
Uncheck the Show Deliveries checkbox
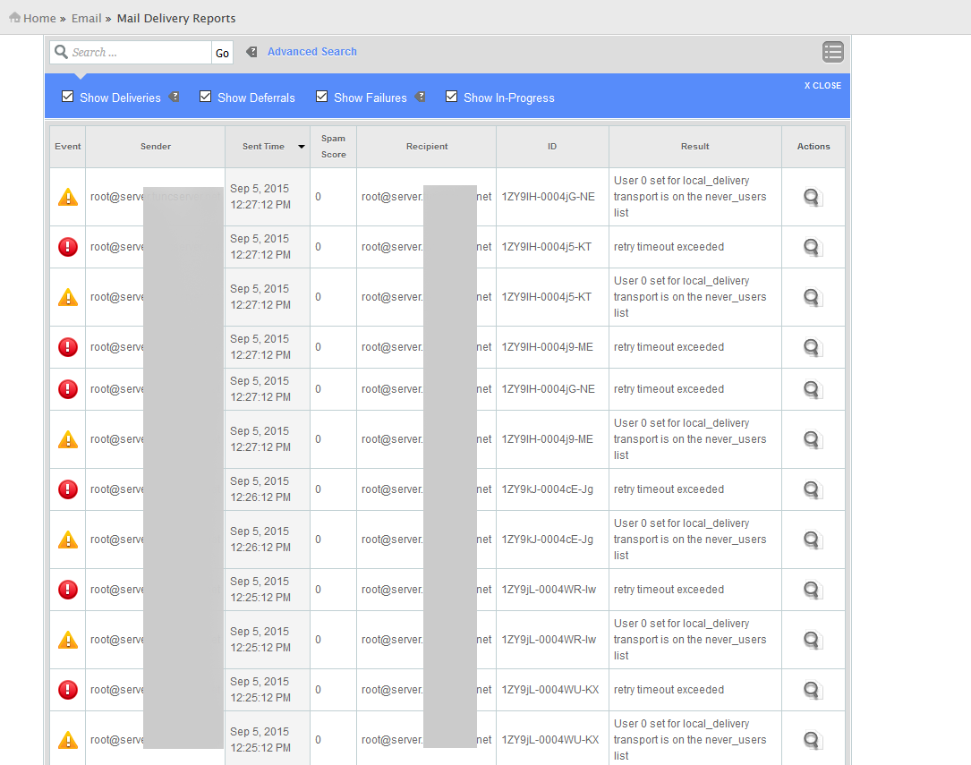[x=67, y=97]
